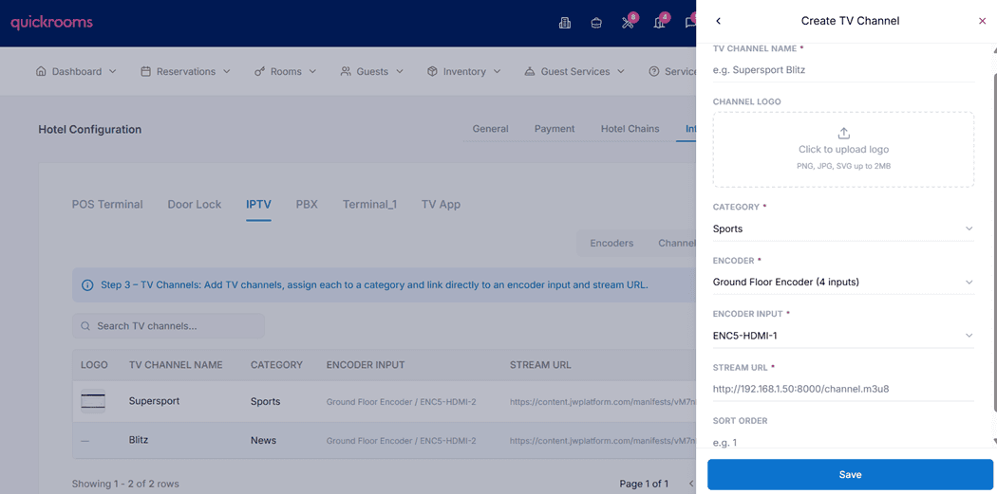Viewport: 997px width, 494px height.
Task: Click Showing 1 - 2 of 2 rows text
Action: point(125,484)
